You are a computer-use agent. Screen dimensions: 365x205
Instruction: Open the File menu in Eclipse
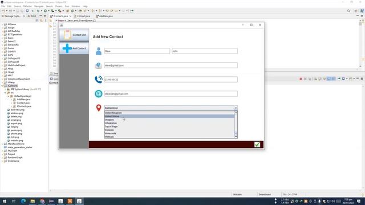(3, 6)
